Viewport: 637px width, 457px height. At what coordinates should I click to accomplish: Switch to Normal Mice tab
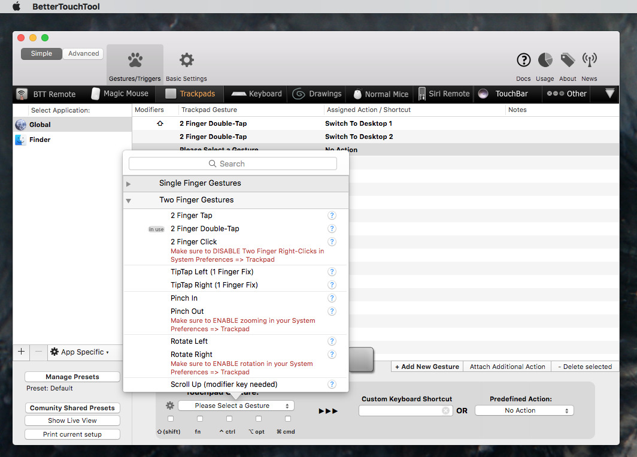point(381,94)
